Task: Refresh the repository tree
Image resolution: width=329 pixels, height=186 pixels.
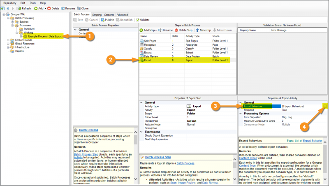Action: (x=24, y=8)
